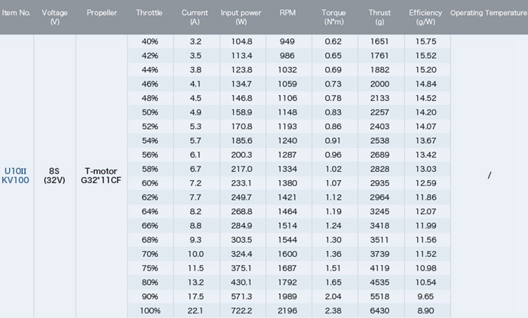Select the 9.65 efficiency value
This screenshot has width=528, height=318.
click(425, 296)
